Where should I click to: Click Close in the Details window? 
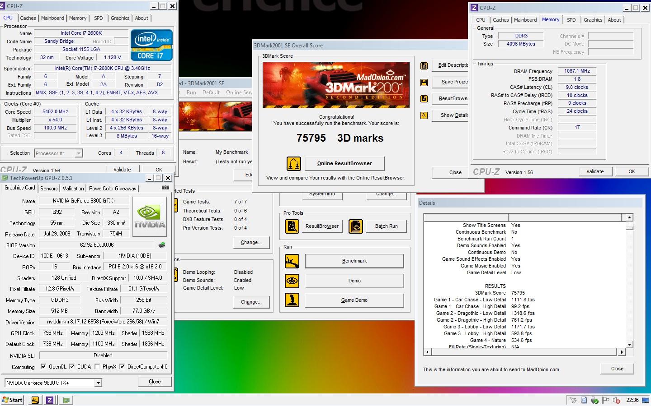point(617,369)
